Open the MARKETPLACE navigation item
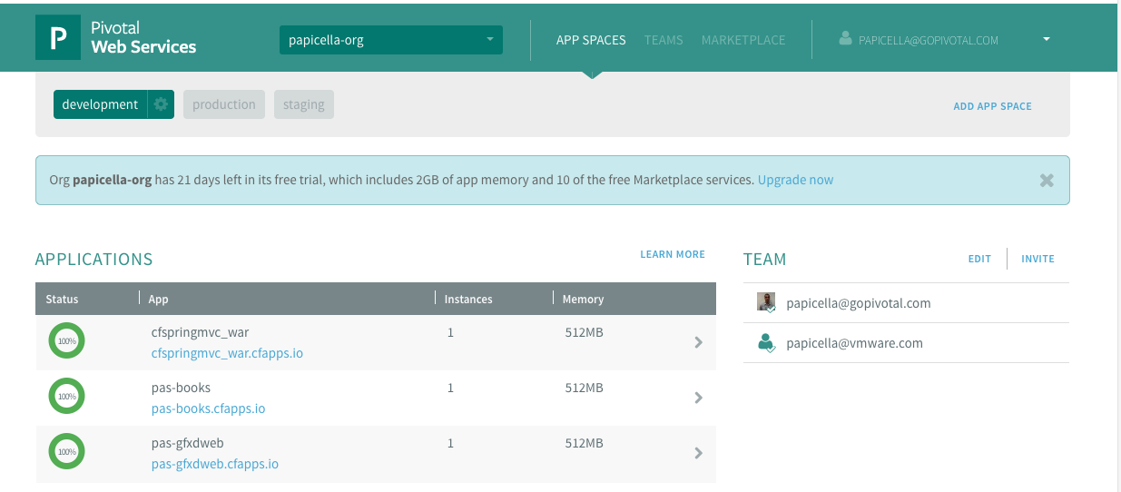The height and width of the screenshot is (492, 1121). 743,40
